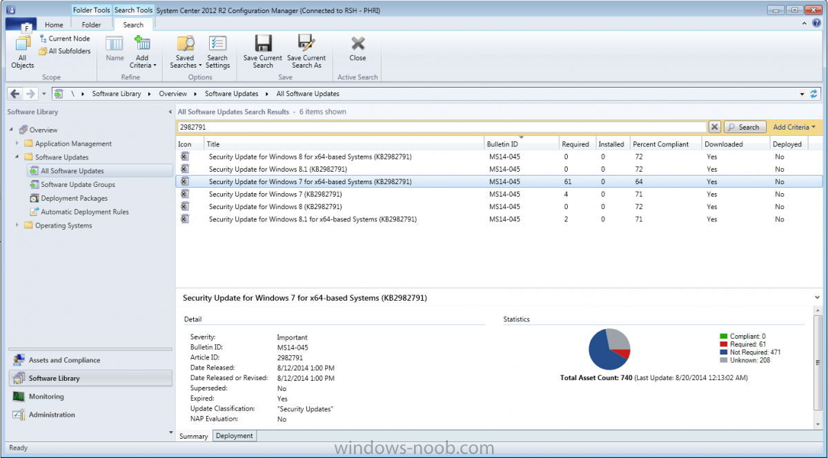Clear the search box text
The image size is (828, 458).
[x=715, y=127]
